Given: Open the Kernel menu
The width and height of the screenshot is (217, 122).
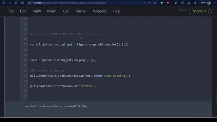Looking at the screenshot, I should (81, 11).
